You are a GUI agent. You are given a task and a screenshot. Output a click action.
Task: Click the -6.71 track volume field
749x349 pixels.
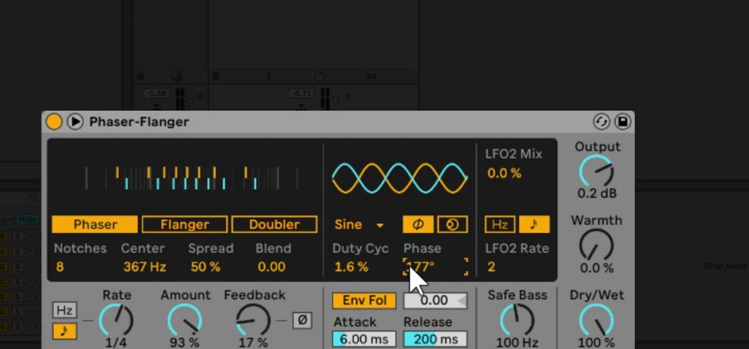tap(302, 94)
